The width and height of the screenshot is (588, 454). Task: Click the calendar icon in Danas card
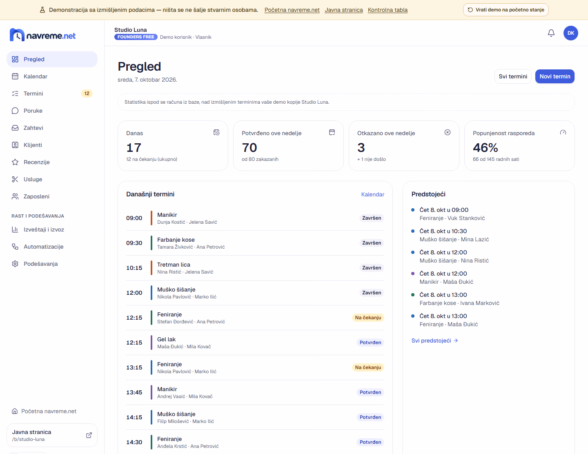click(216, 132)
